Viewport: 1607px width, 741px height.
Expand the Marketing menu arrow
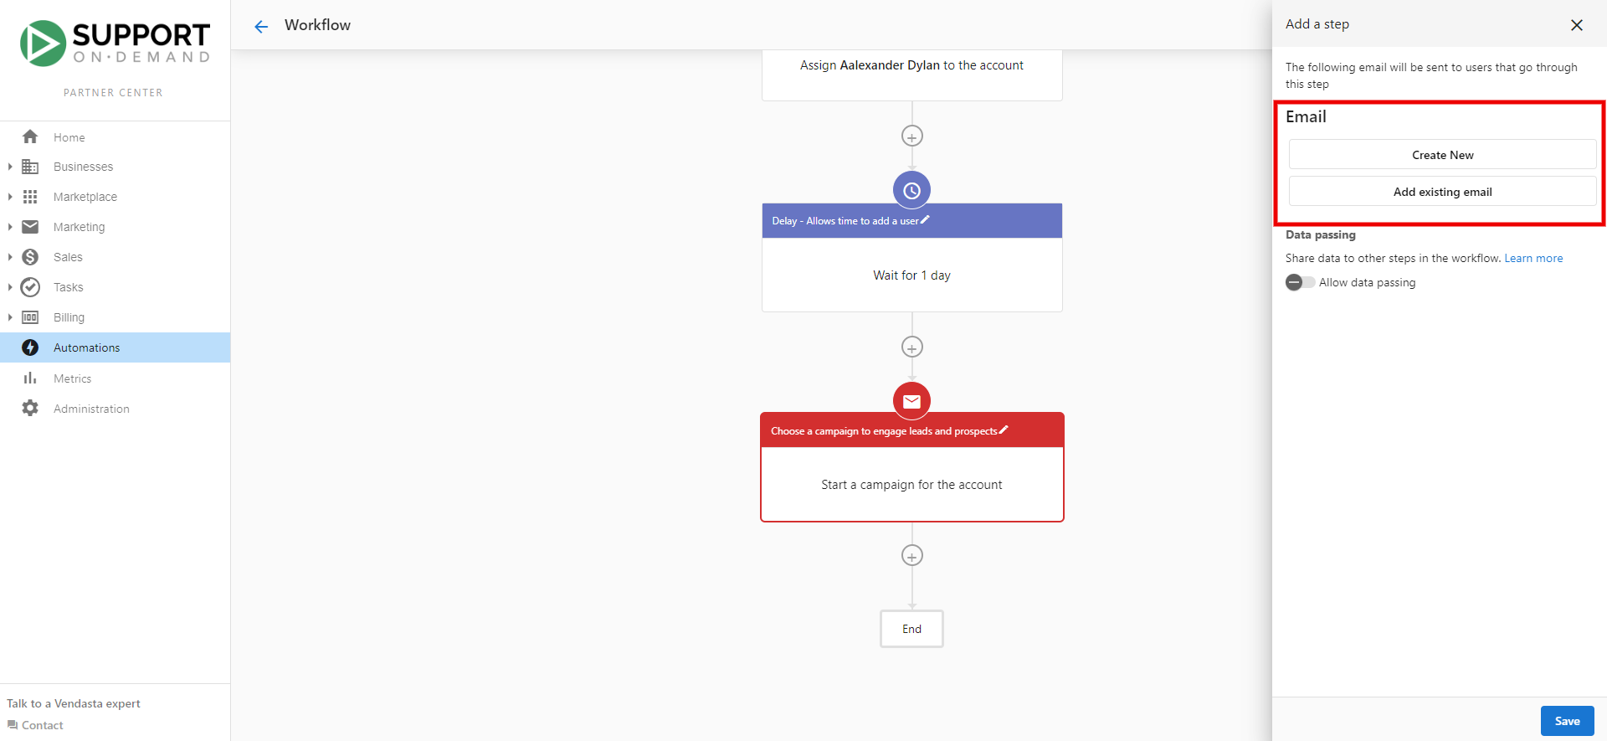(10, 227)
